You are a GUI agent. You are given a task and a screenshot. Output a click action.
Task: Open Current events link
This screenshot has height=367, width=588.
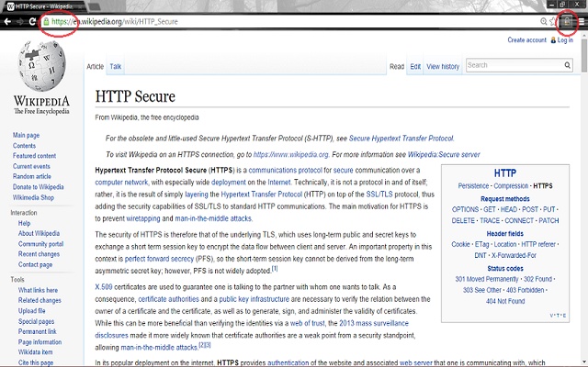click(31, 166)
